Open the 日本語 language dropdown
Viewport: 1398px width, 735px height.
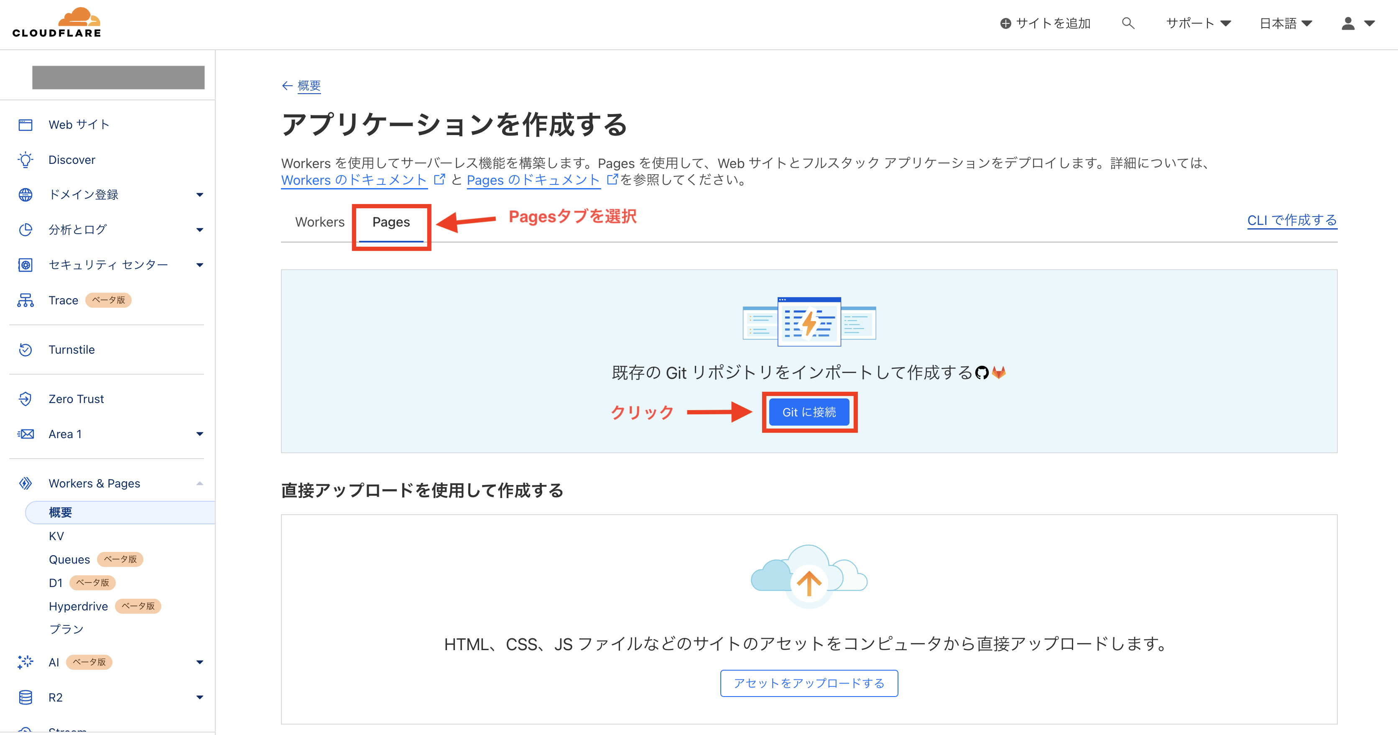pos(1285,23)
